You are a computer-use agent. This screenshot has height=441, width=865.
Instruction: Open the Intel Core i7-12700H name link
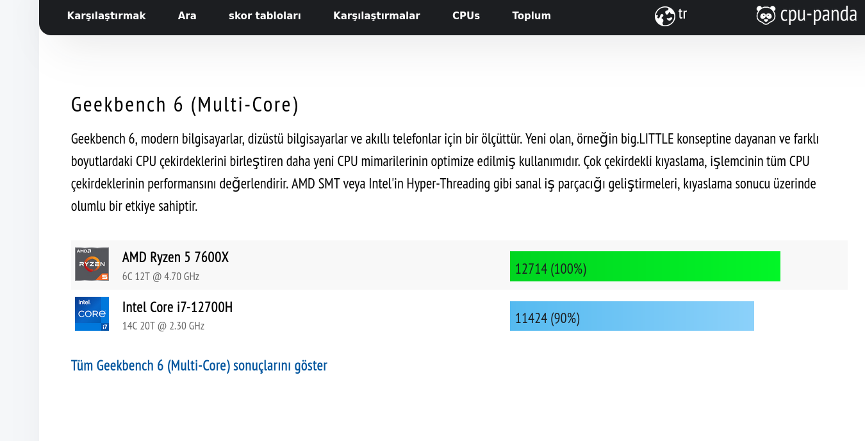(177, 308)
